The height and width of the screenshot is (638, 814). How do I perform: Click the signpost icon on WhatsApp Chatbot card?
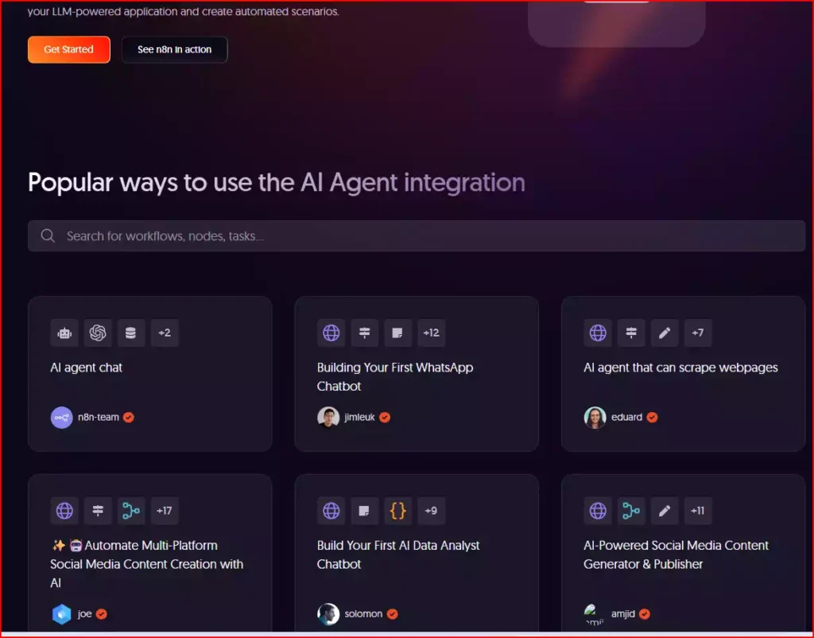click(x=364, y=333)
